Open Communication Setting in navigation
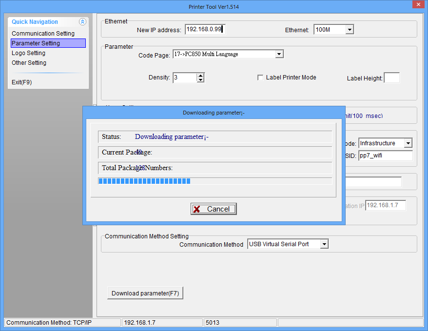The image size is (428, 331). (43, 34)
